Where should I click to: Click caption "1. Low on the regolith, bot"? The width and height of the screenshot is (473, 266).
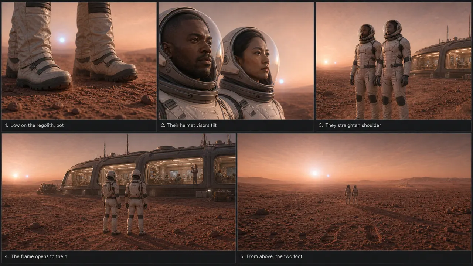pyautogui.click(x=34, y=125)
